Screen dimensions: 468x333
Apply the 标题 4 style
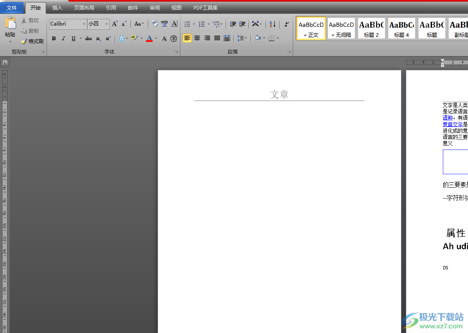point(401,28)
